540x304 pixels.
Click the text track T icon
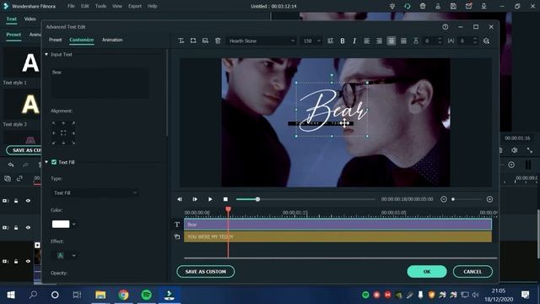[177, 225]
